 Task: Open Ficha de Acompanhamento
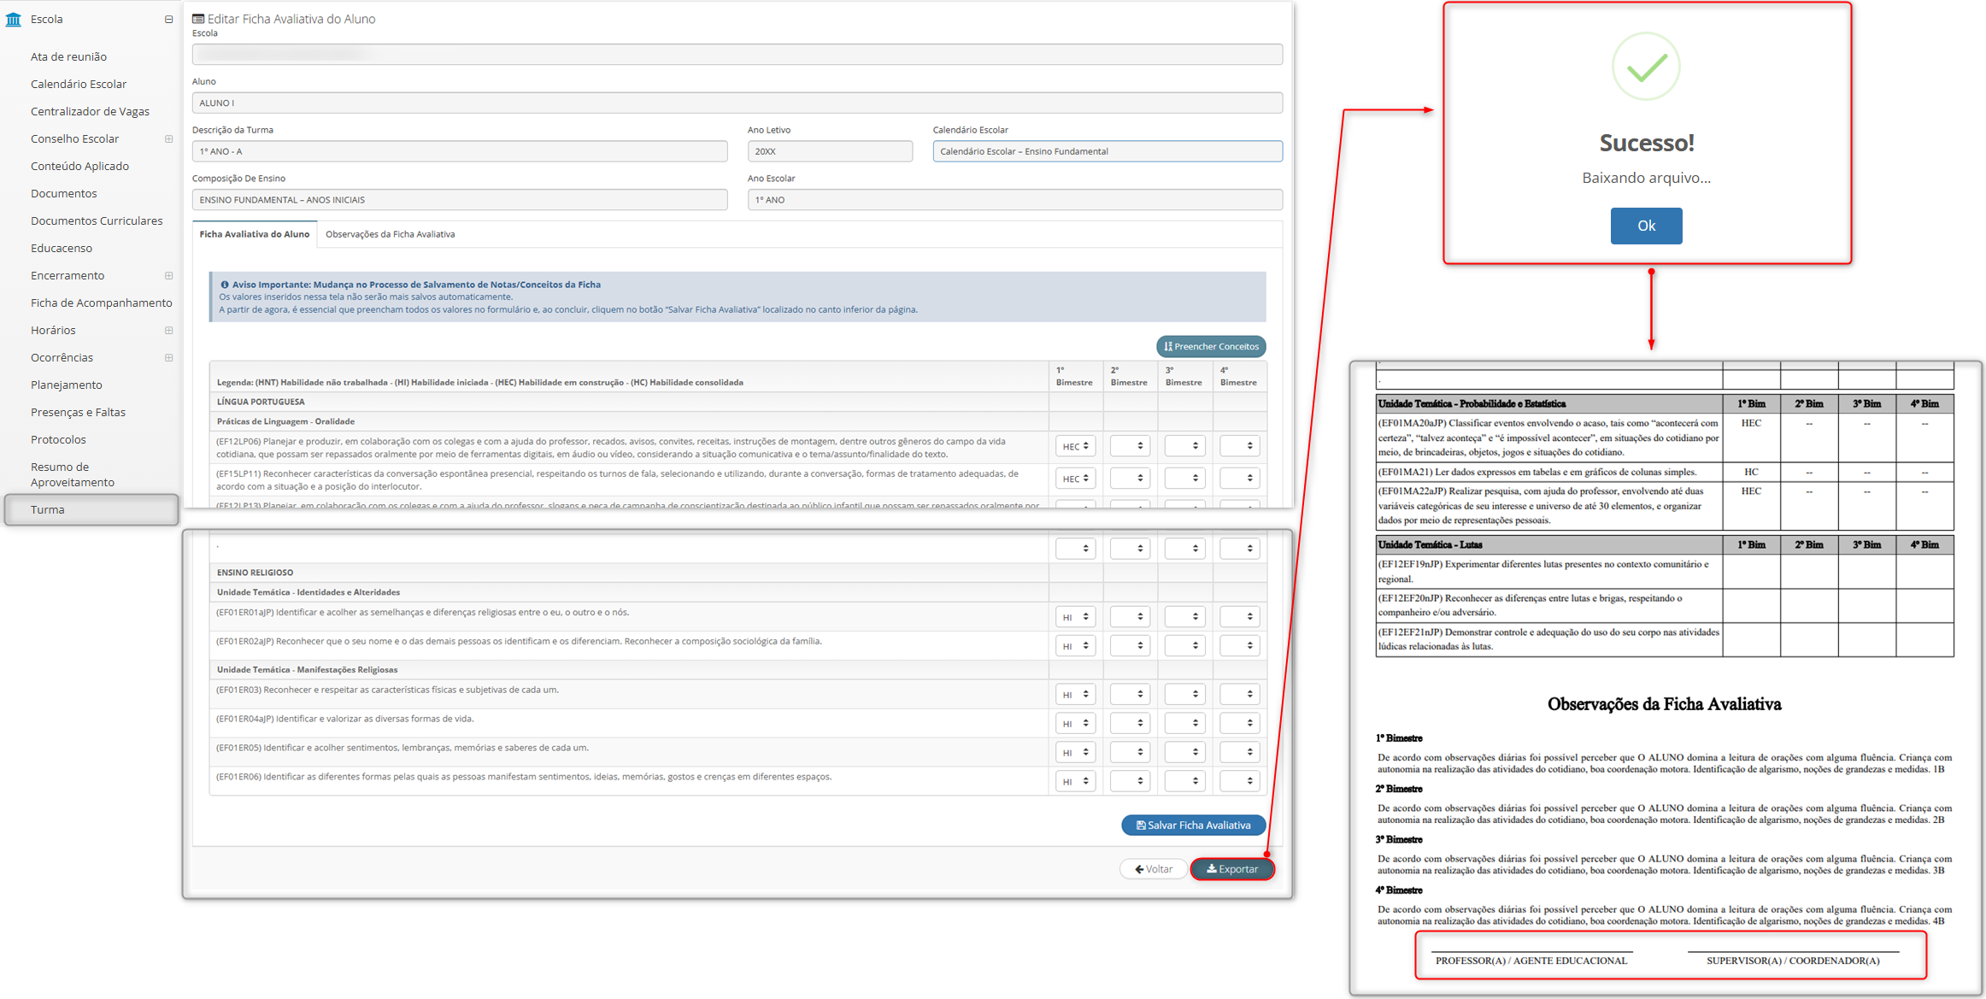tap(102, 303)
